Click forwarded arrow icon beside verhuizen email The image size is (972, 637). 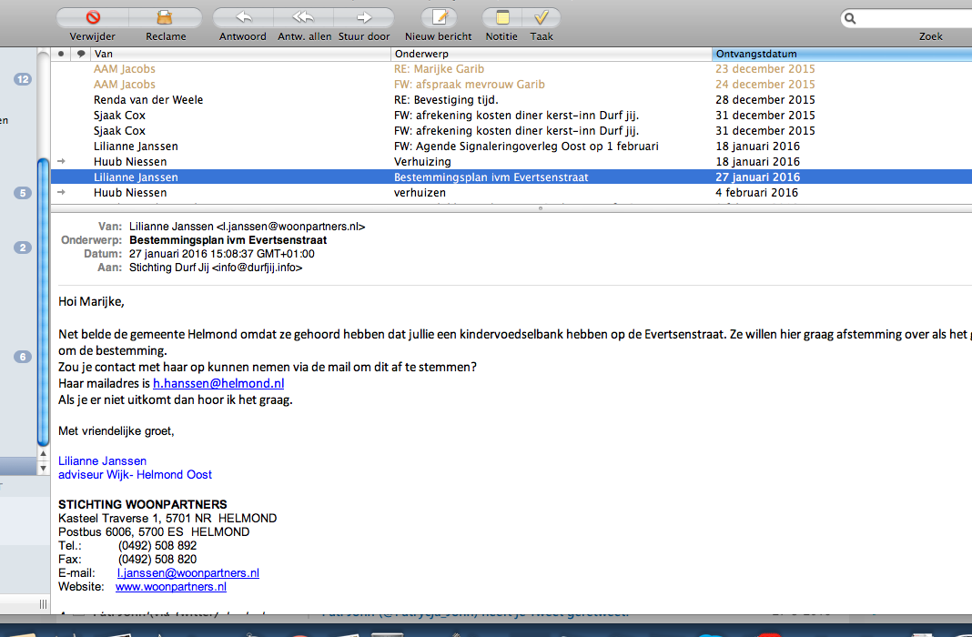[61, 192]
